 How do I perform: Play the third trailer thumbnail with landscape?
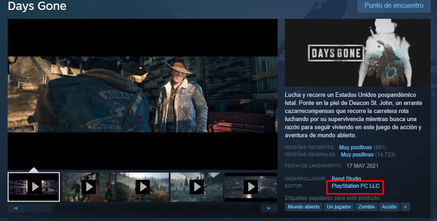pyautogui.click(x=142, y=187)
